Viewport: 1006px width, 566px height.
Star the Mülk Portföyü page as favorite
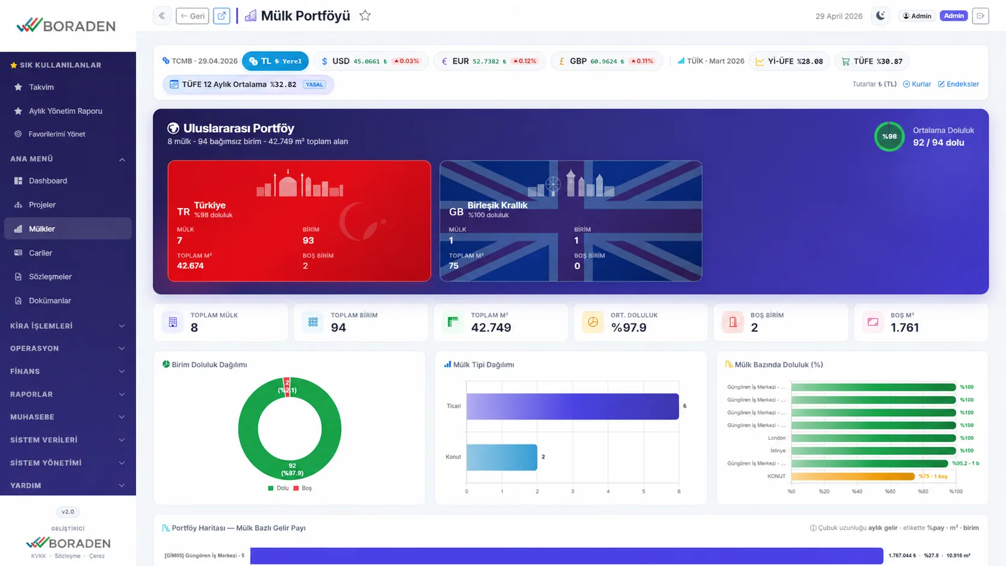point(365,16)
